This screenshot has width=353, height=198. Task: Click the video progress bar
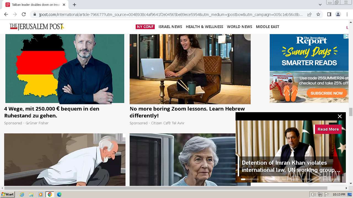pos(290,179)
